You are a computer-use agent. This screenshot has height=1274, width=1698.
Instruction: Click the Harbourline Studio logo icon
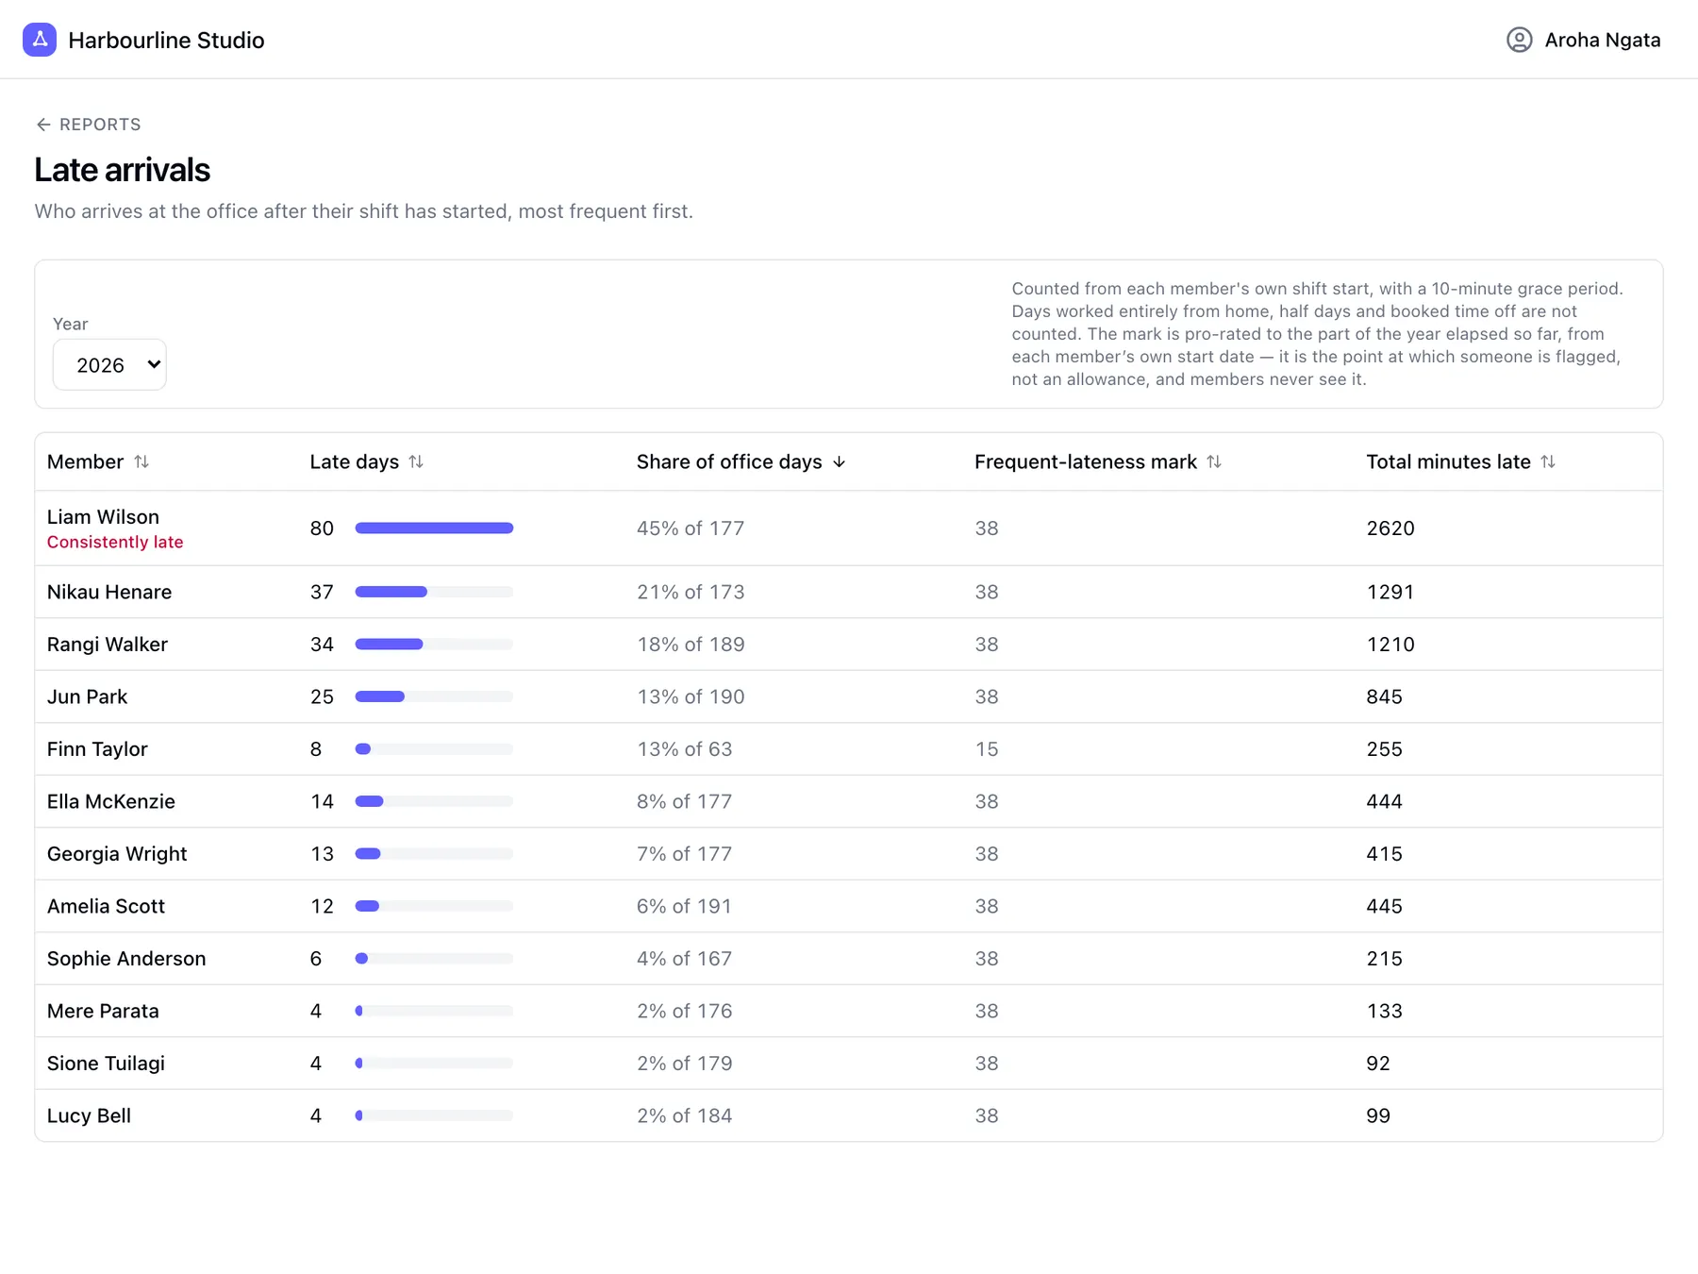pos(40,40)
